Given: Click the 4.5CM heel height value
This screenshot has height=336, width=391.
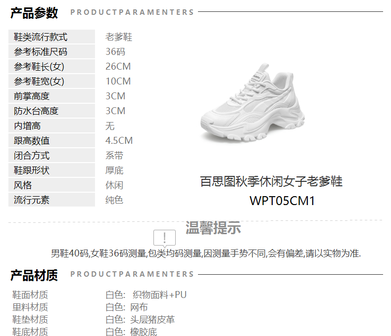Looking at the screenshot, I should [x=119, y=141].
